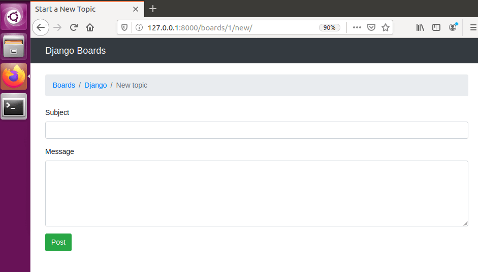478x272 pixels.
Task: Open the Library bookshelf icon
Action: coord(420,28)
